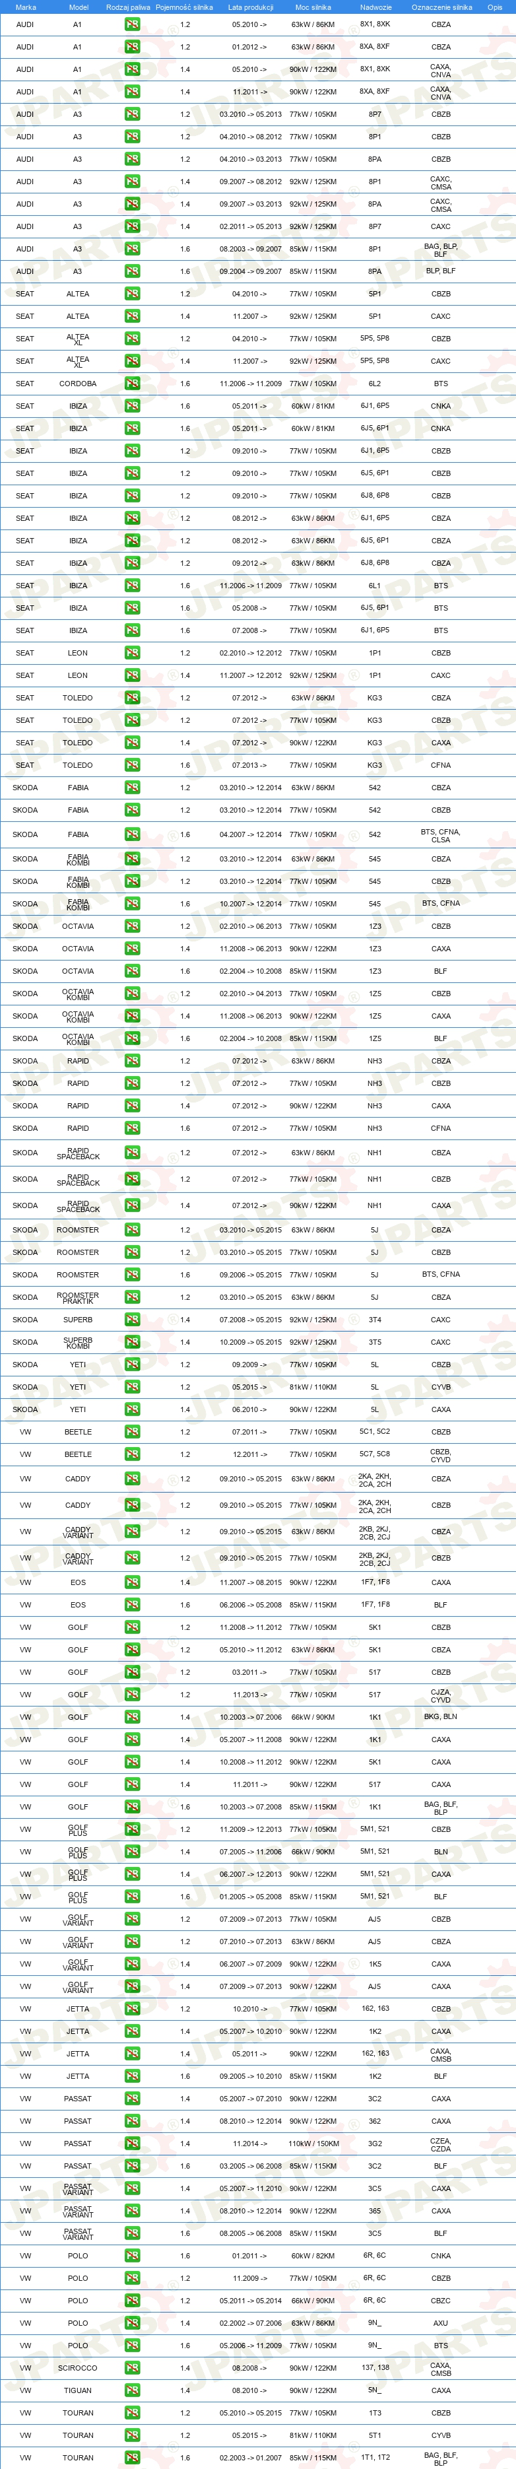
Task: Click production years 08.2003 -> 09.2007
Action: click(x=250, y=249)
